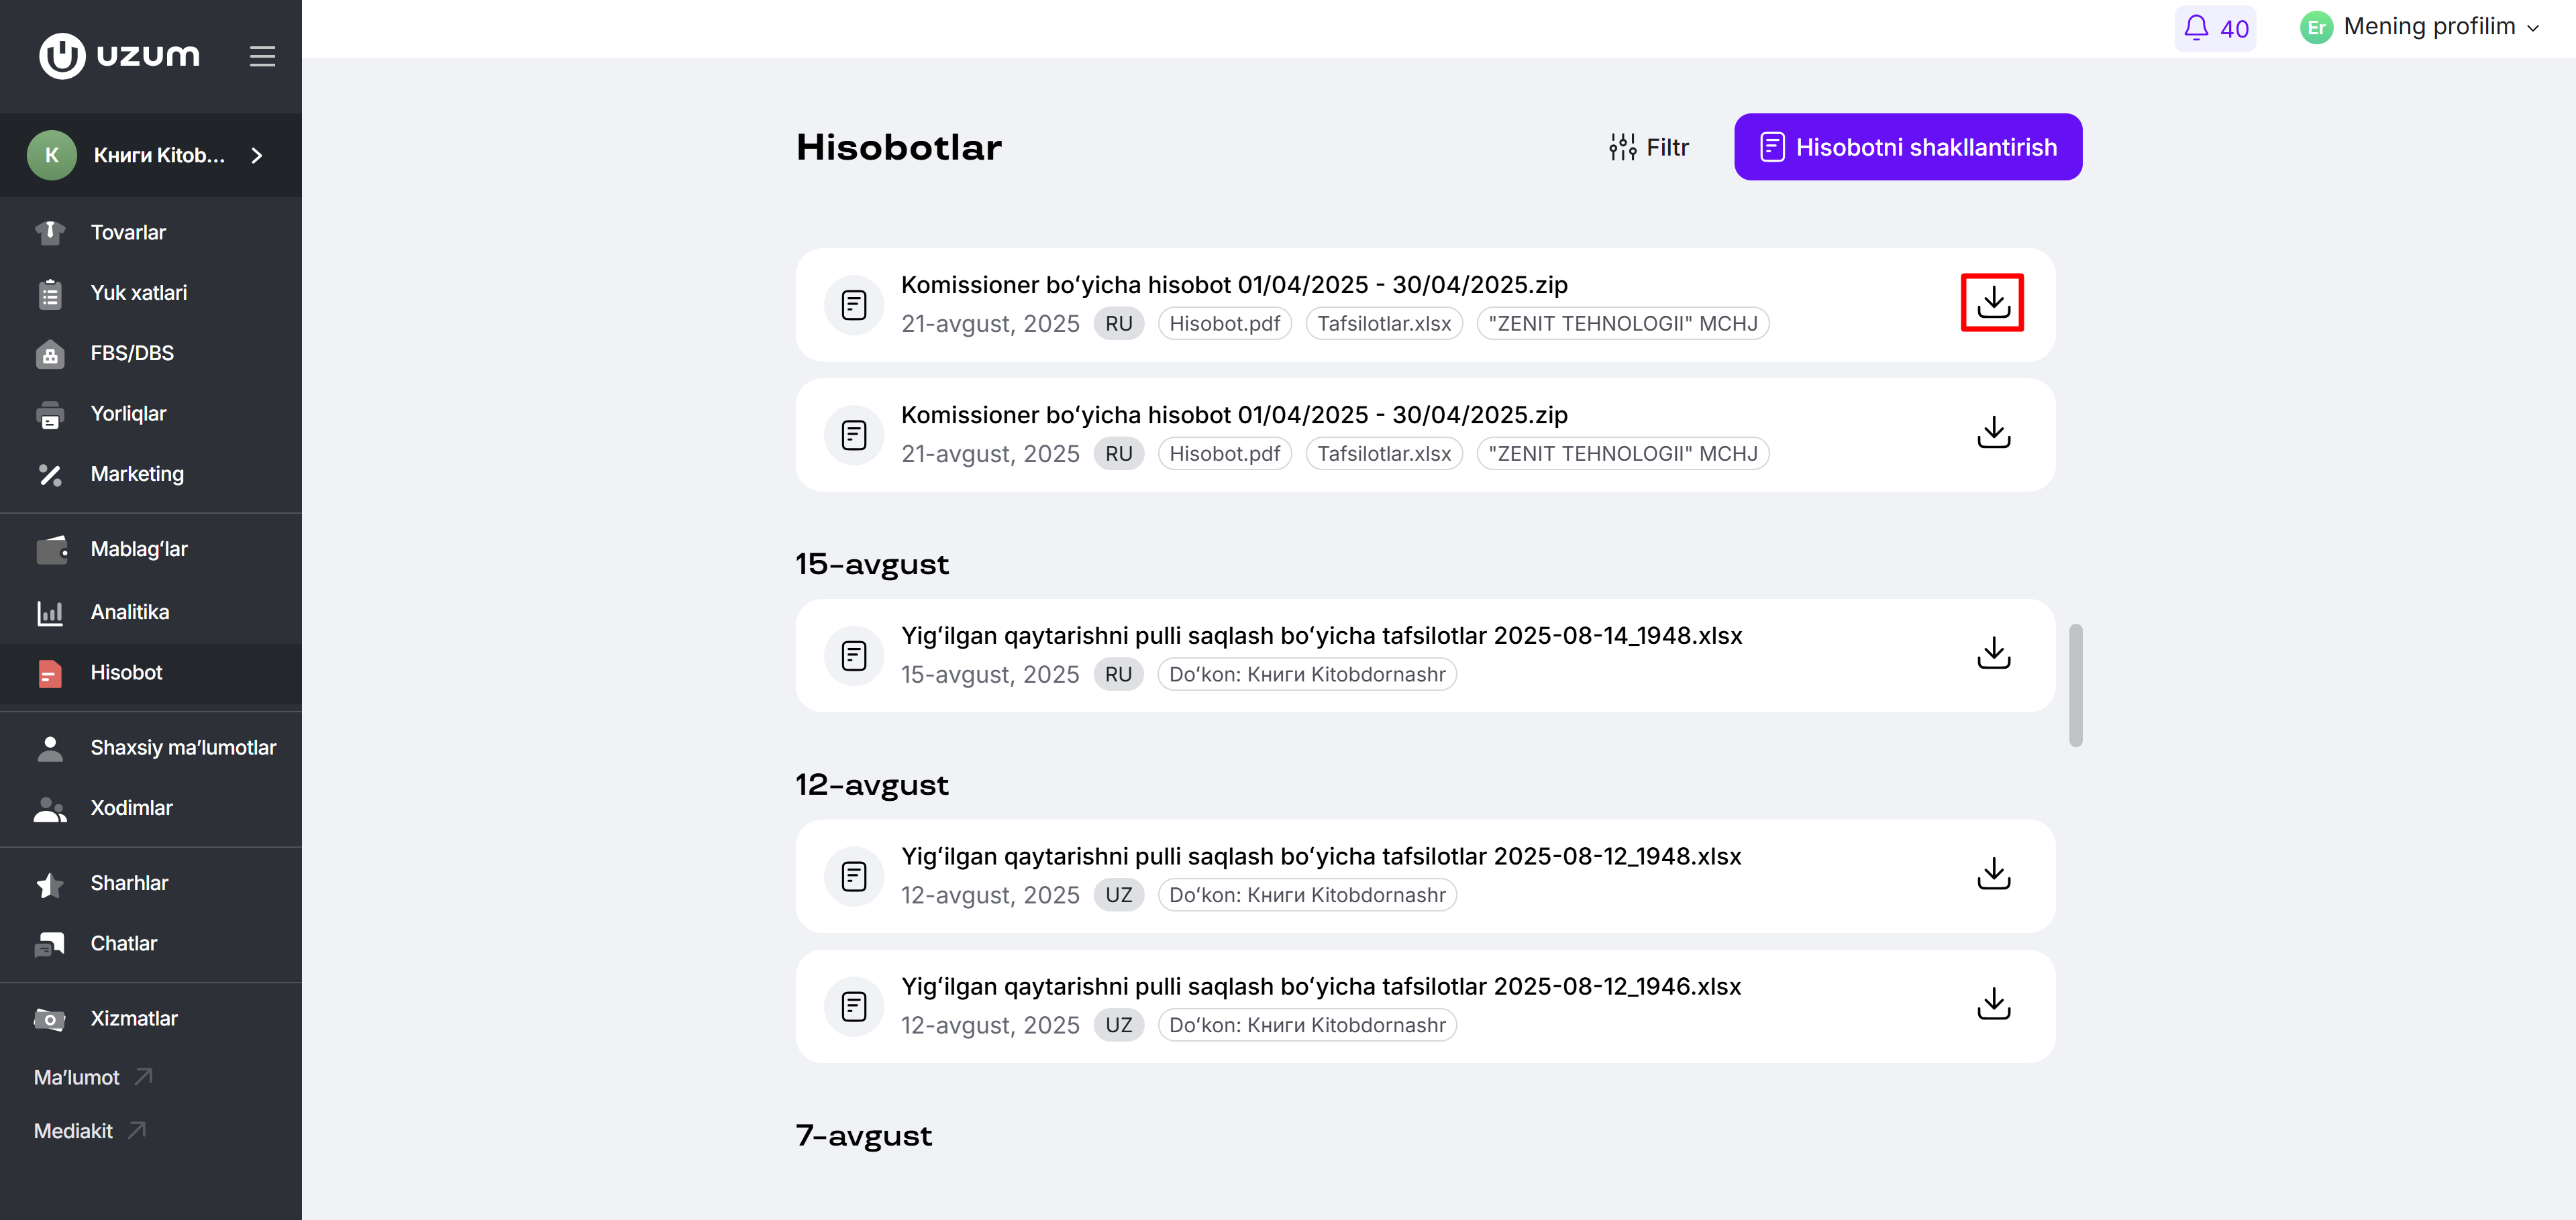The width and height of the screenshot is (2576, 1220).
Task: Expand the Книги Kitob shop selector
Action: pos(151,155)
